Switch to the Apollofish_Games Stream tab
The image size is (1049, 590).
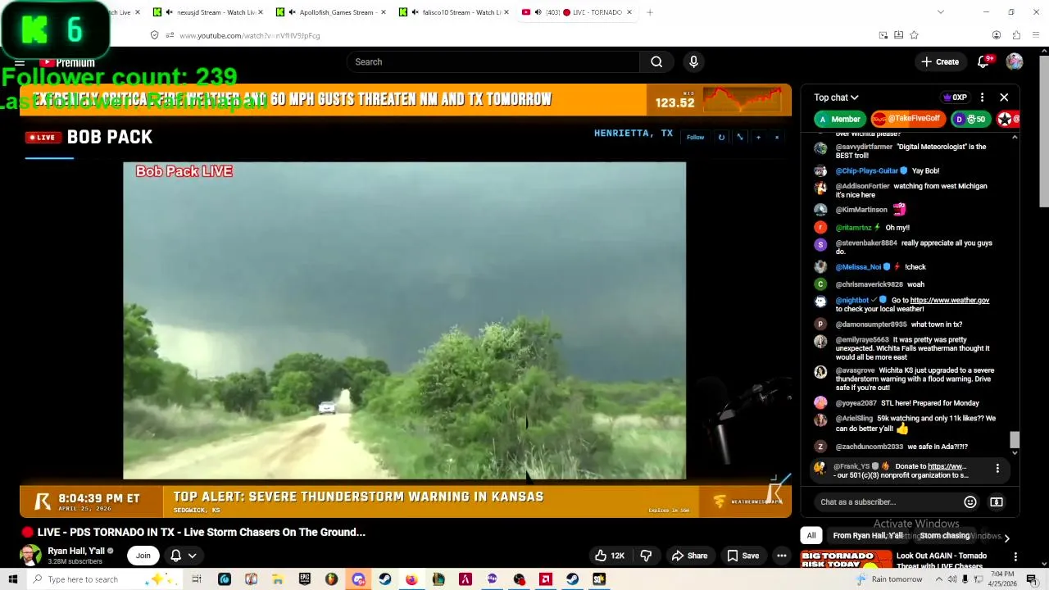click(331, 12)
